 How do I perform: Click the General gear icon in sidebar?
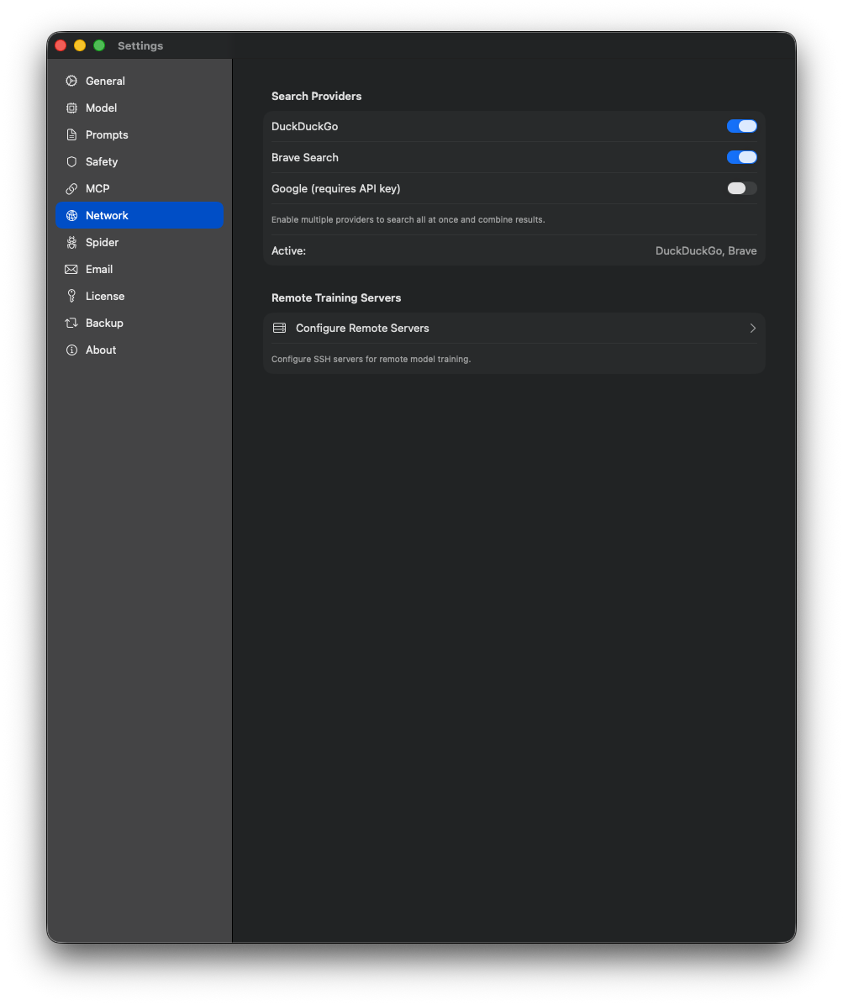pos(72,81)
